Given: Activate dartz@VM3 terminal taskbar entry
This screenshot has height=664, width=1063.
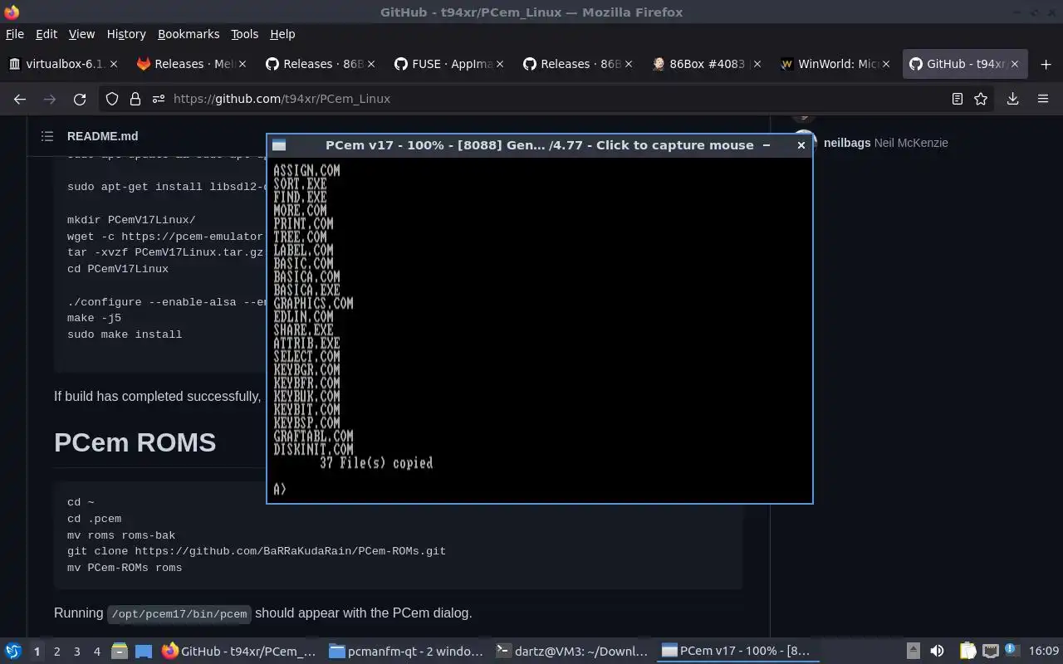Looking at the screenshot, I should pyautogui.click(x=572, y=652).
